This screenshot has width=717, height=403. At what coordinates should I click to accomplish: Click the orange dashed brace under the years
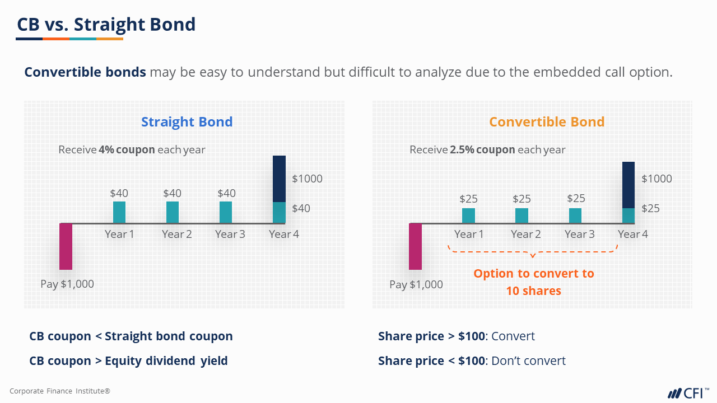click(532, 252)
